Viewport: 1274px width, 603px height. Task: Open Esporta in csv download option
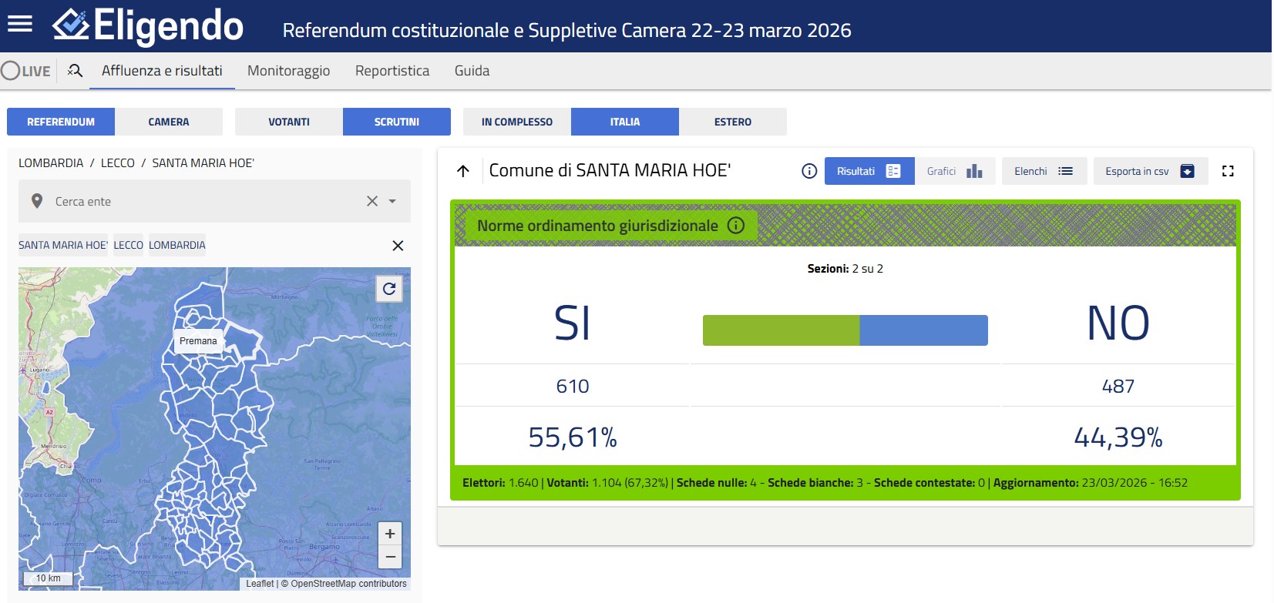pyautogui.click(x=1149, y=171)
